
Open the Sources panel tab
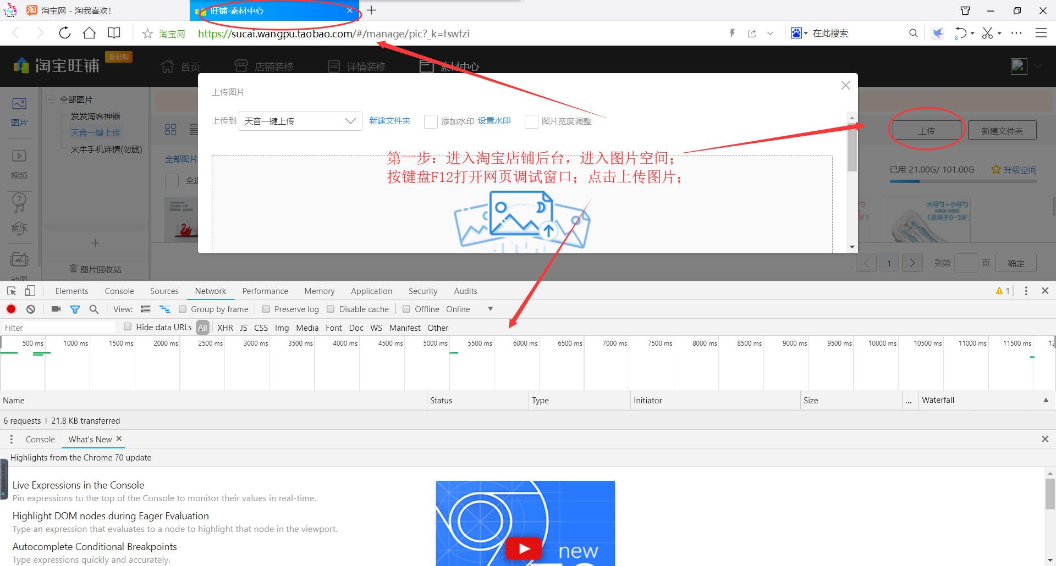point(164,291)
